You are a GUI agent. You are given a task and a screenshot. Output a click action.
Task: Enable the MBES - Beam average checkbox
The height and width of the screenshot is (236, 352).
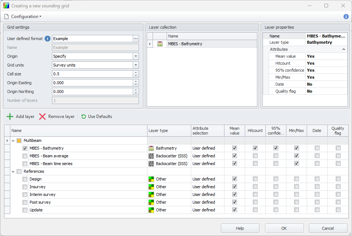[25, 156]
